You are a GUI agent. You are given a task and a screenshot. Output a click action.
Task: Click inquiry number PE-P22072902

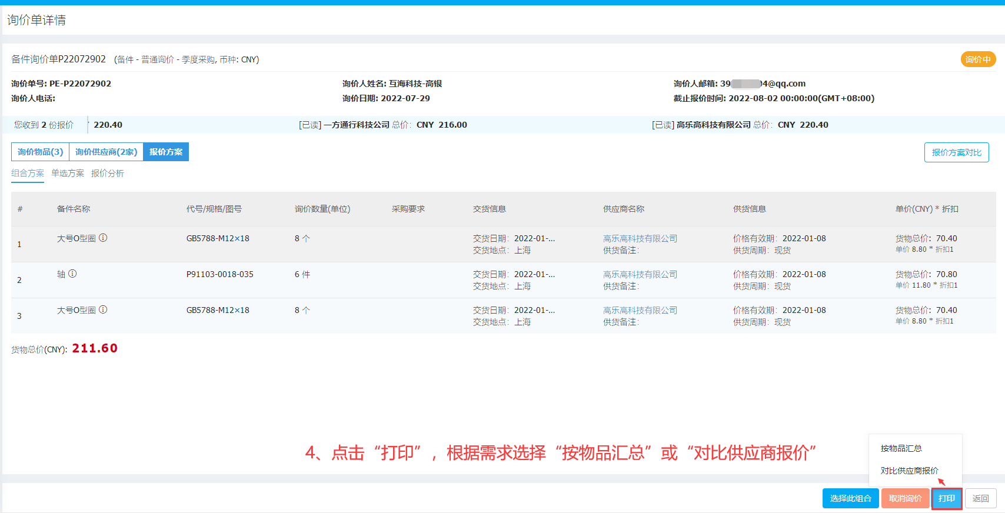(80, 84)
